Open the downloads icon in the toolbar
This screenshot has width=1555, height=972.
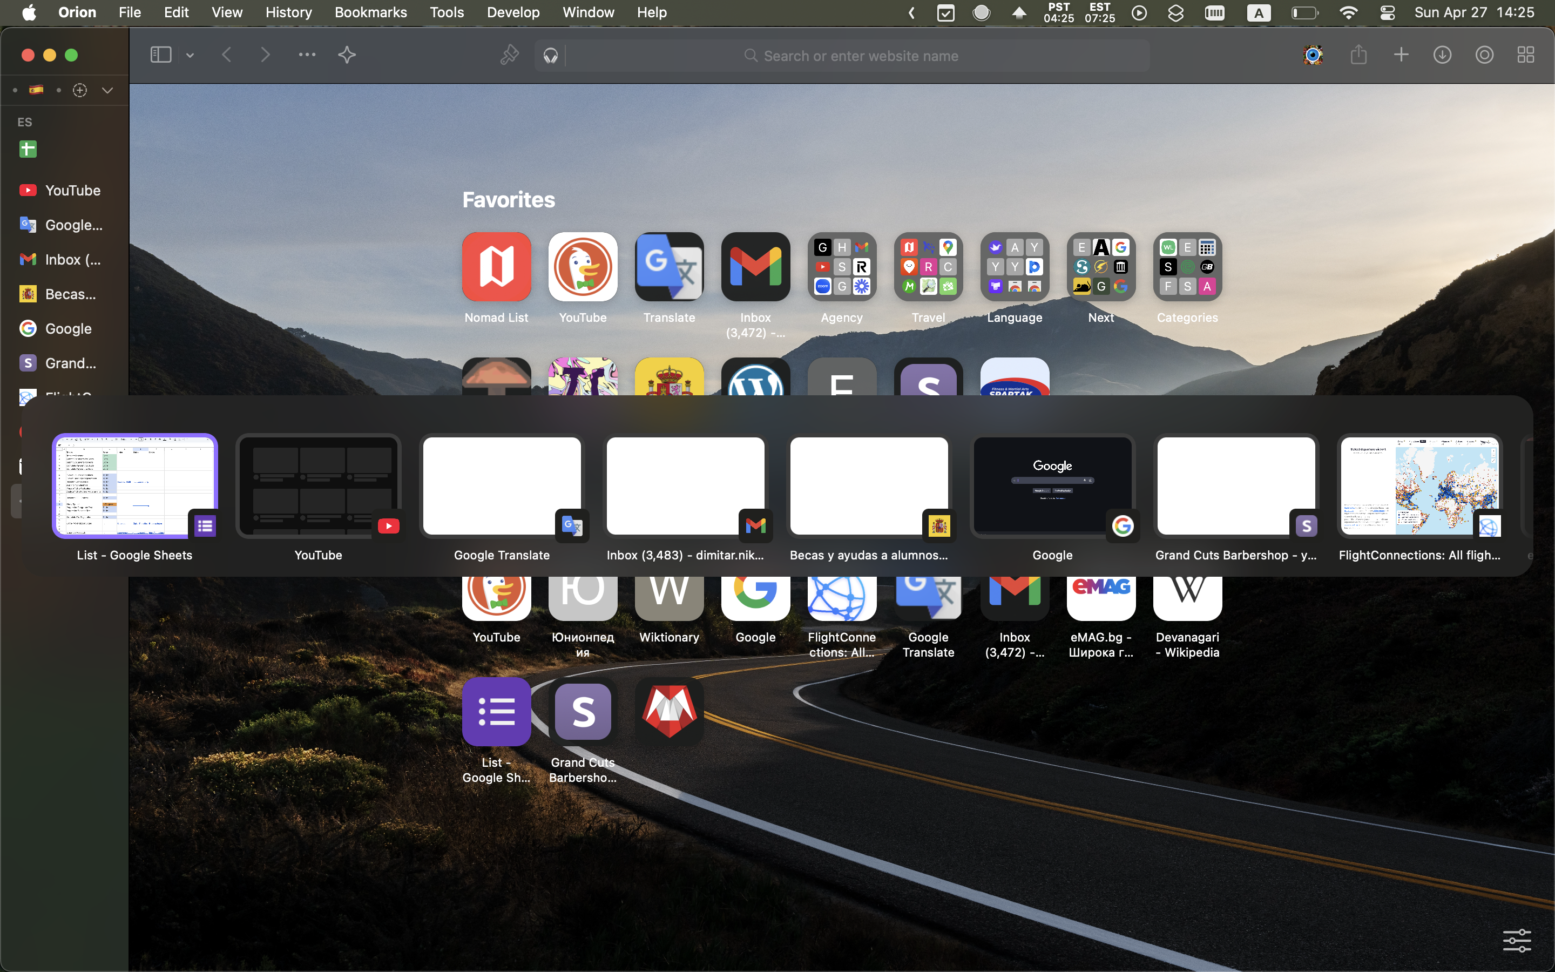(1443, 55)
